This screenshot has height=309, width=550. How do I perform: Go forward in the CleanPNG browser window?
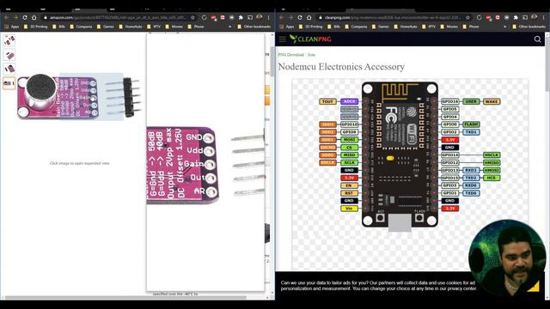(x=290, y=17)
